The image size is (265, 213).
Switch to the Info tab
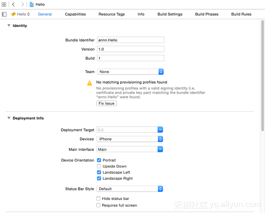[x=141, y=14]
